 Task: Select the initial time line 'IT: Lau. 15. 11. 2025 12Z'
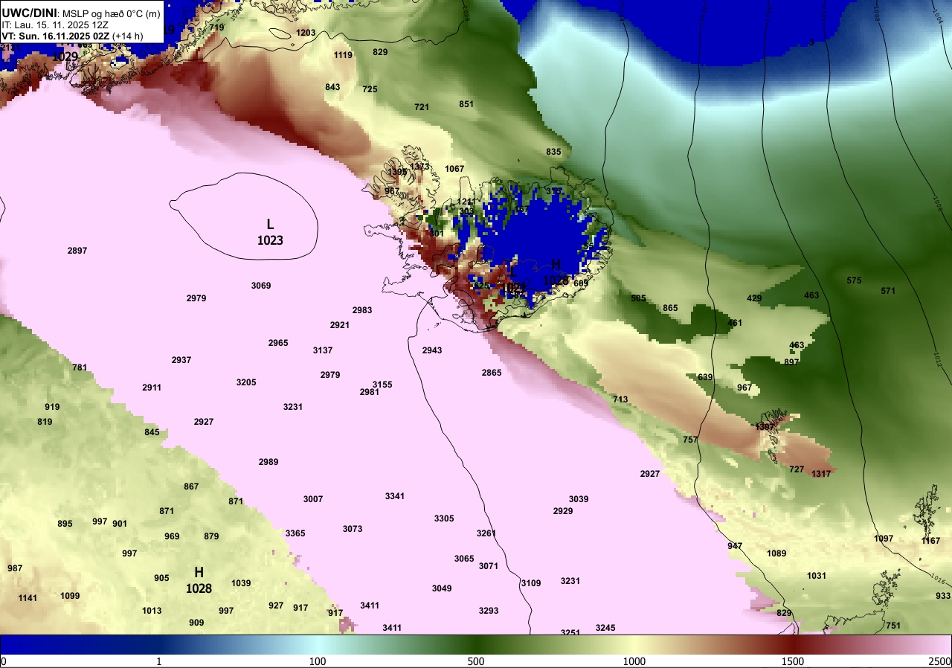55,25
